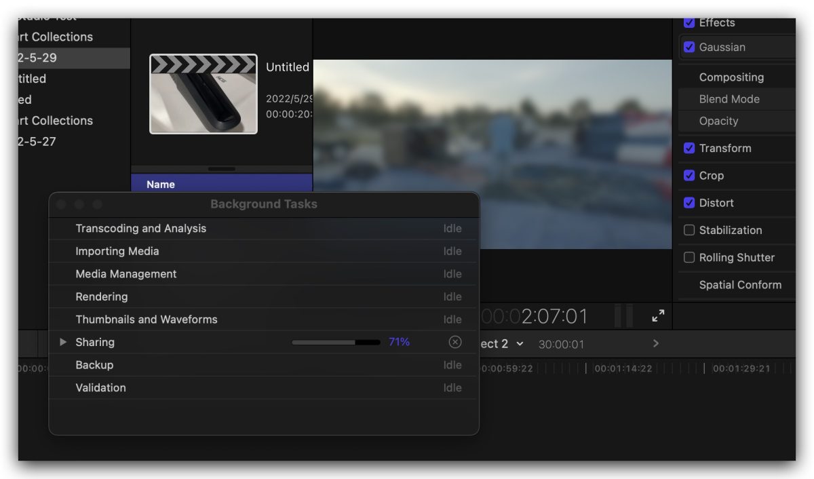Enable the Stabilization checkbox
Viewport: 814px width, 479px height.
tap(689, 230)
